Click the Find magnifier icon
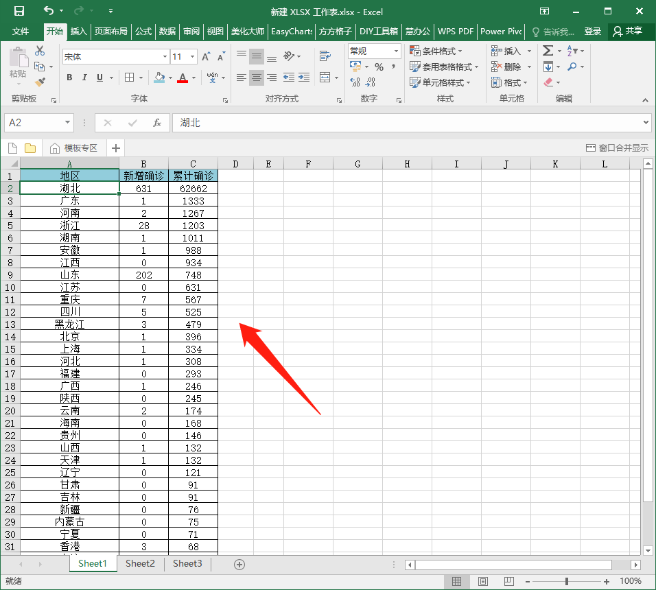Viewport: 656px width, 590px height. (572, 67)
